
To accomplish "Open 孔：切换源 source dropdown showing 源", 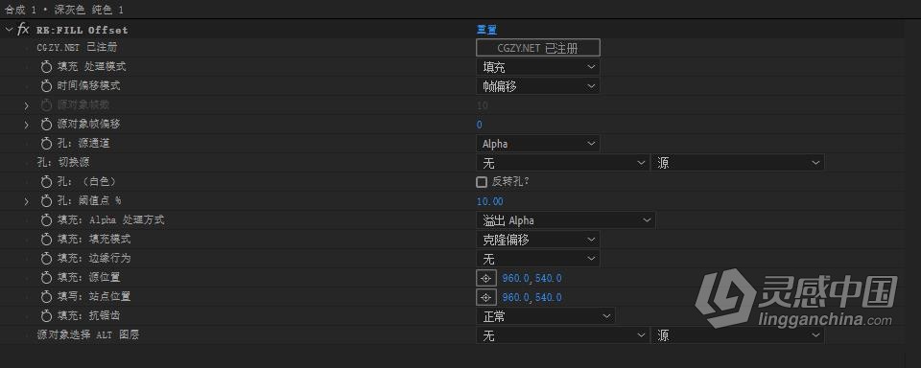I will 737,163.
